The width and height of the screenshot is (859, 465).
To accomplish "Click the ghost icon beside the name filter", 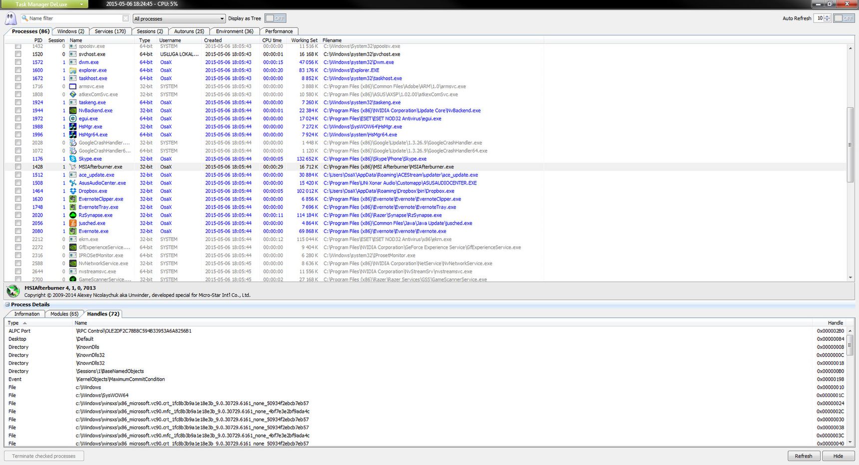I will coord(10,18).
